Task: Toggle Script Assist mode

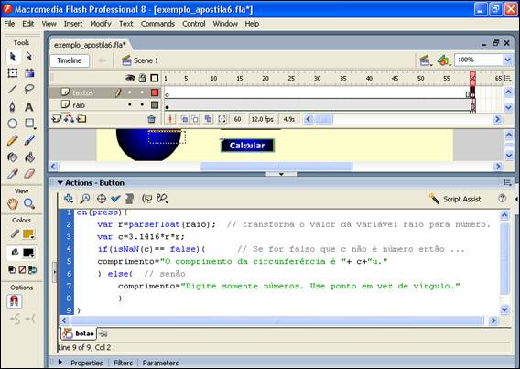Action: 455,199
